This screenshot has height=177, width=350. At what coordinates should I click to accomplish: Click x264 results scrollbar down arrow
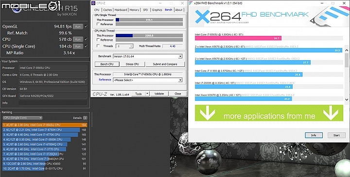tap(347, 99)
